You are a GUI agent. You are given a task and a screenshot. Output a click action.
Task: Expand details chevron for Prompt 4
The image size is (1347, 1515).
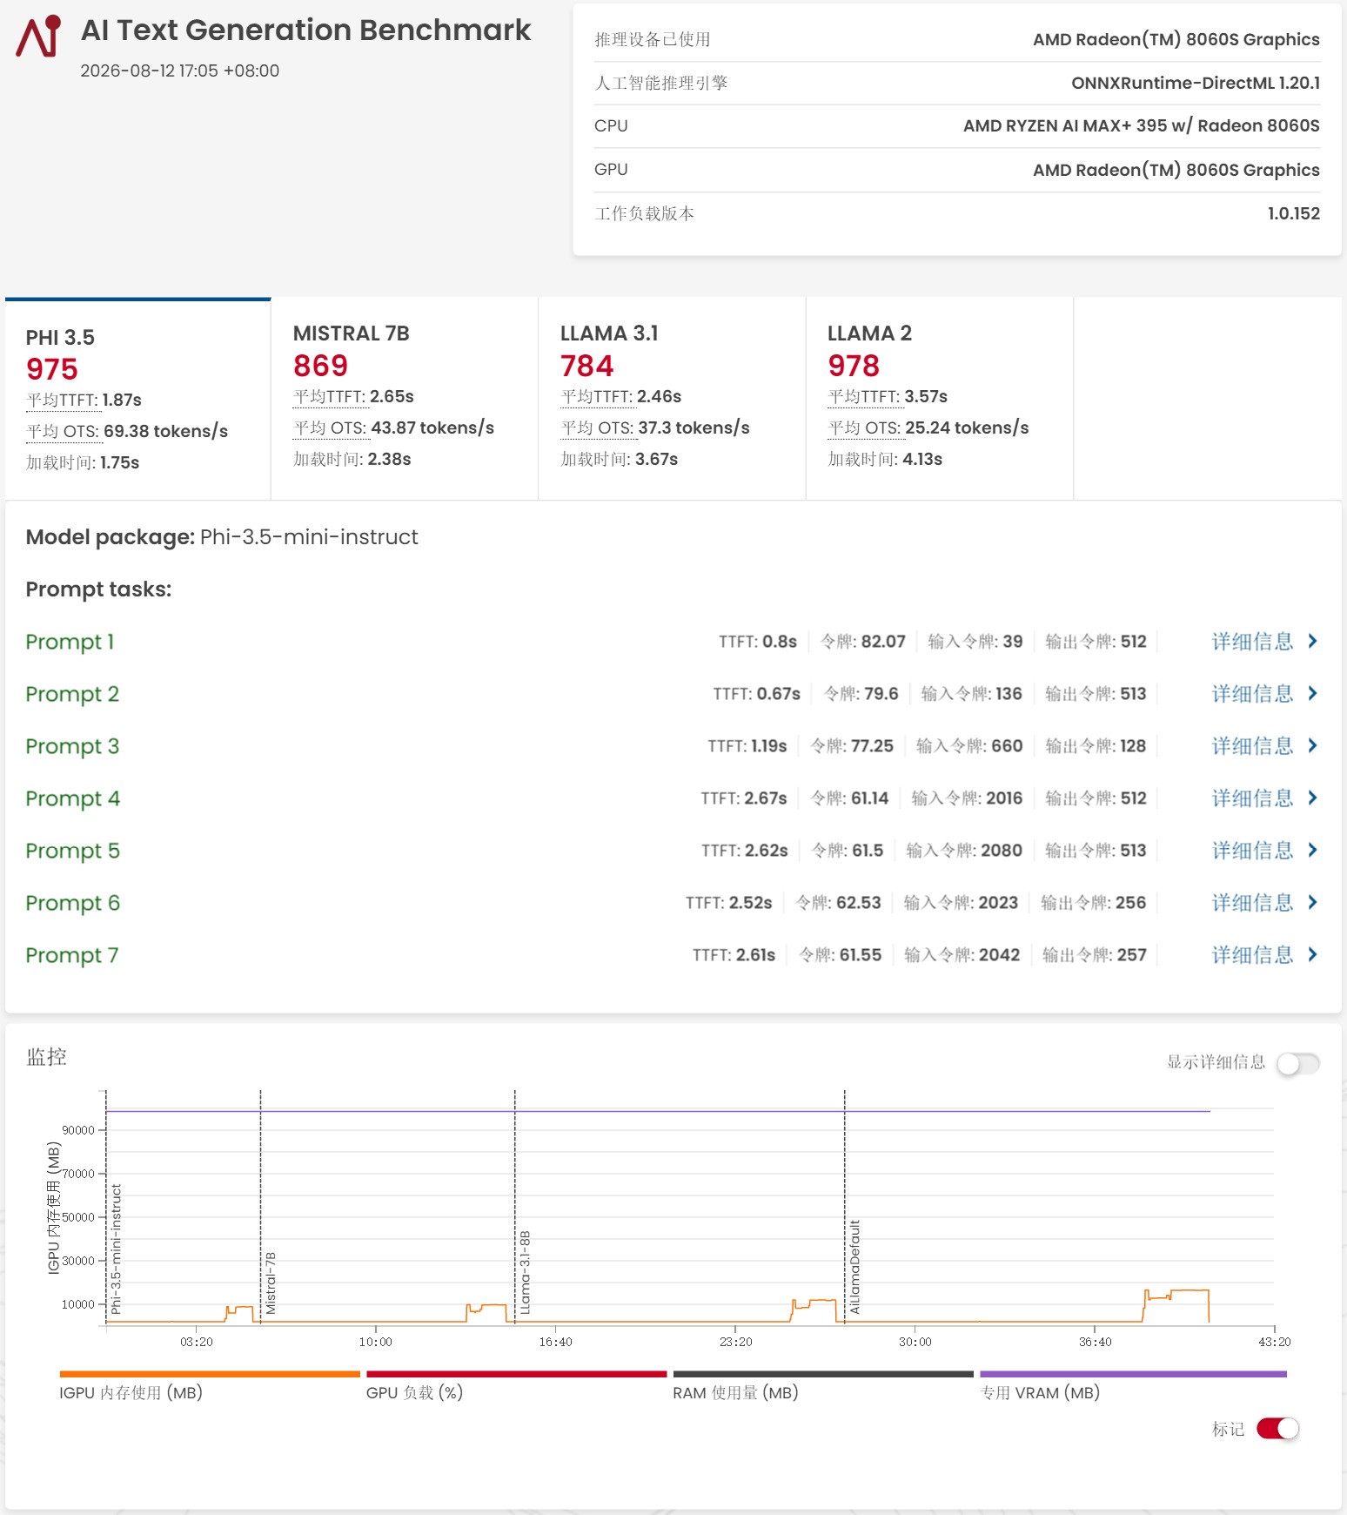[x=1312, y=798]
